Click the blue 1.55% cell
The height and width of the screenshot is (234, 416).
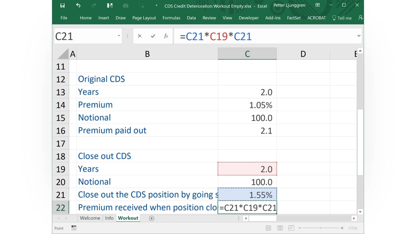(247, 194)
